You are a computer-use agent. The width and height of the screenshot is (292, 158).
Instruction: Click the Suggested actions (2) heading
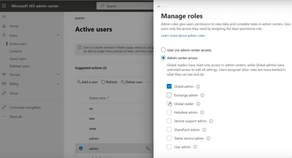coord(91,68)
